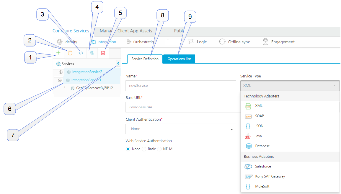Open the code view icon
The height and width of the screenshot is (194, 341).
81,53
